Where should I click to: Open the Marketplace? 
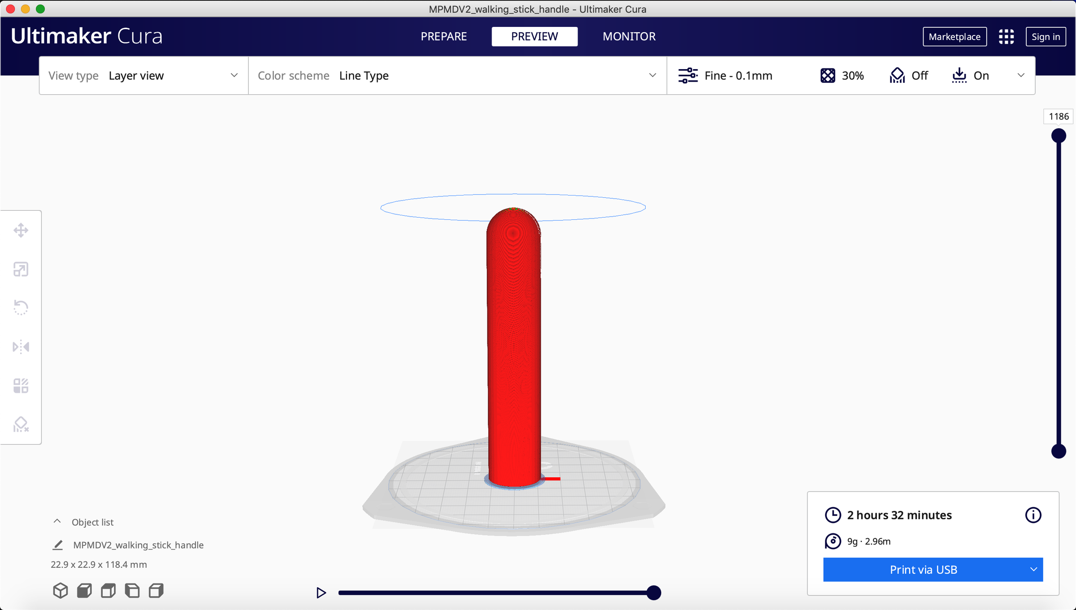click(x=955, y=37)
